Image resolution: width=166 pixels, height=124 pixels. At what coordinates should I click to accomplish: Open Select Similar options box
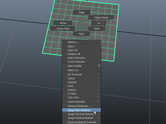99,66
